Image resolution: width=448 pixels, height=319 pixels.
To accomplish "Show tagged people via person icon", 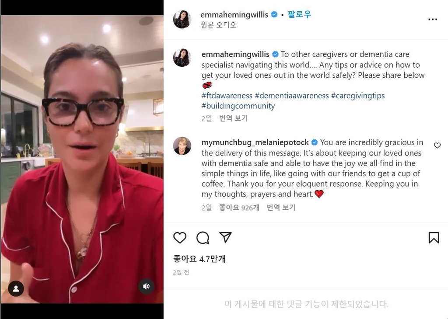I will pos(16,288).
